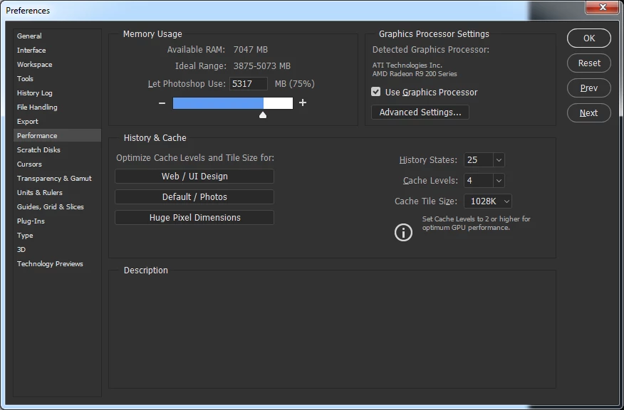Open the Cache Tile Size dropdown
Image resolution: width=624 pixels, height=410 pixels.
(488, 201)
